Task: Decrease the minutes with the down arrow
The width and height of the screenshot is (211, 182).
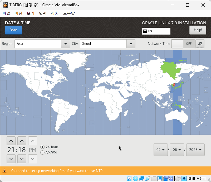Action: pos(22,159)
